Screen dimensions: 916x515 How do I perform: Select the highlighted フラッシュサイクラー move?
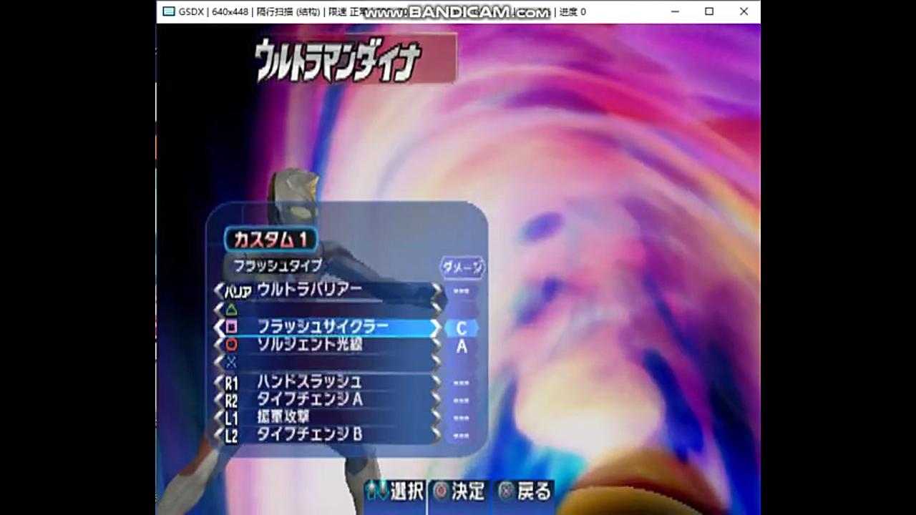coord(323,327)
